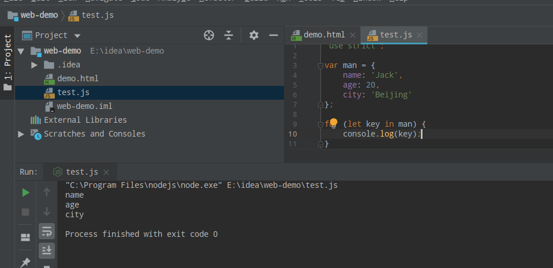This screenshot has width=553, height=268.
Task: Select web-demo.iml file in tree
Action: pyautogui.click(x=85, y=107)
